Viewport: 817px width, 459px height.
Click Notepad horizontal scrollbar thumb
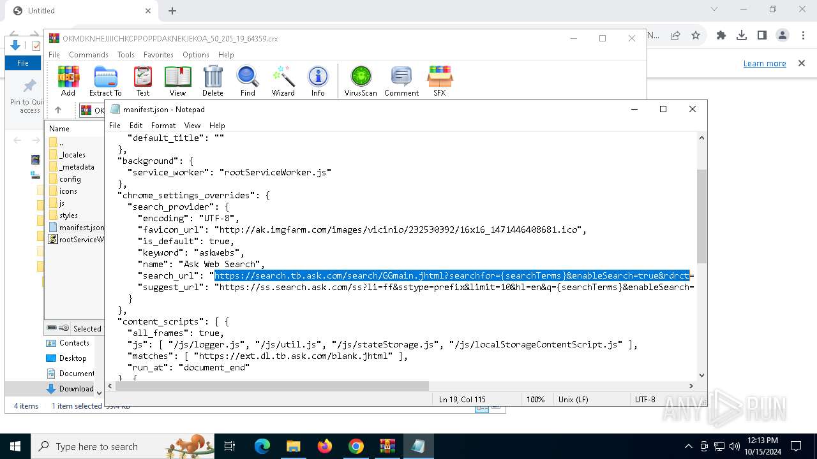click(x=272, y=386)
